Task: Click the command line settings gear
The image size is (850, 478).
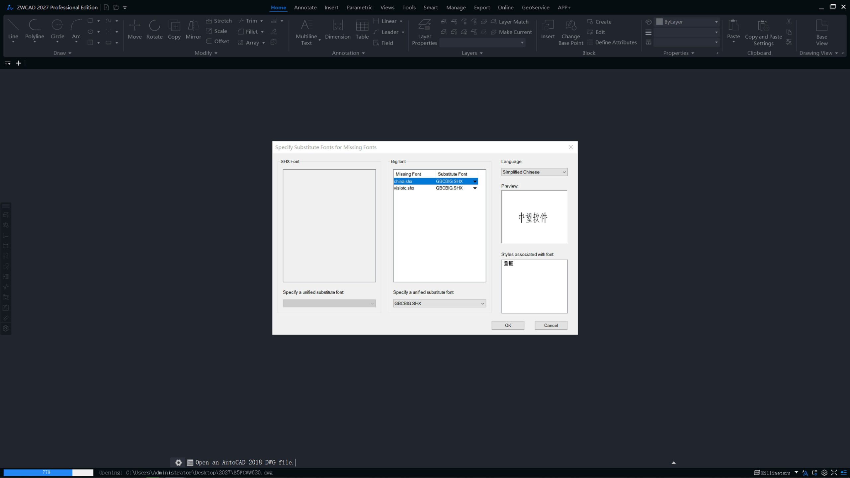Action: coord(178,462)
